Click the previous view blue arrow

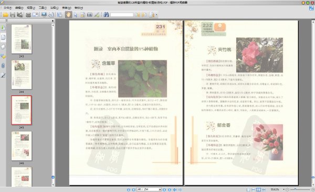(175, 189)
